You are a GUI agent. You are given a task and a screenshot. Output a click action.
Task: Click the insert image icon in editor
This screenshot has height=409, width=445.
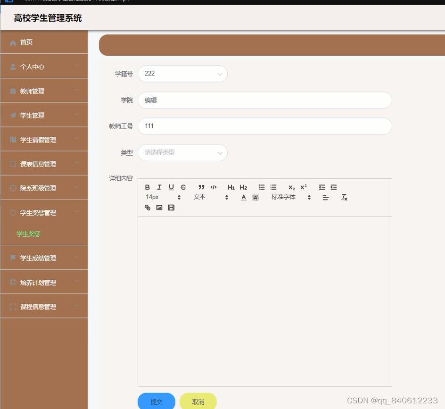[x=159, y=207]
